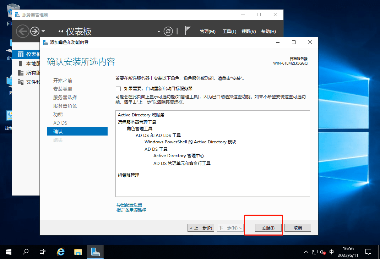This screenshot has height=259, width=380.
Task: Click the network tray icon
Action: point(315,252)
